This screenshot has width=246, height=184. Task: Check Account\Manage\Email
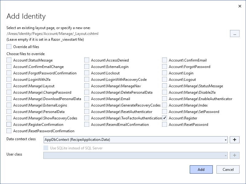coord(87,99)
